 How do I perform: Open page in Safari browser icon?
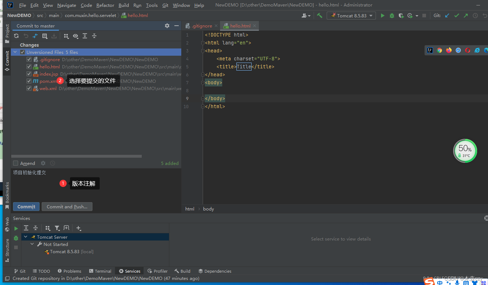[x=458, y=50]
